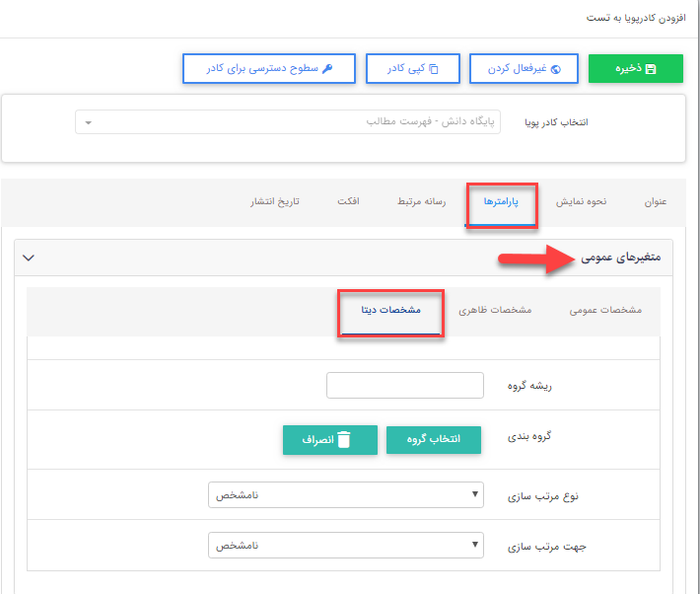700x594 pixels.
Task: Click the floppy disk icon in ذخیره
Action: point(651,69)
